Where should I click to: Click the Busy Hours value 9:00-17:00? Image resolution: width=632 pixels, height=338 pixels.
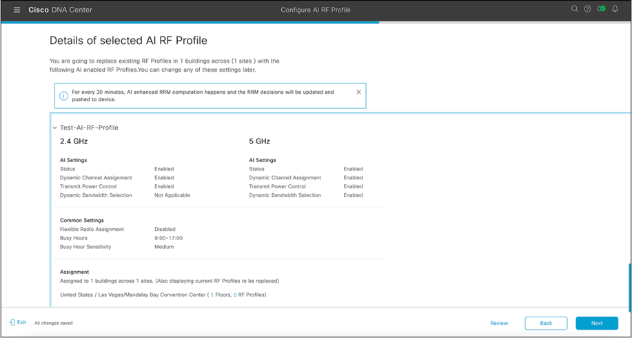tap(168, 238)
